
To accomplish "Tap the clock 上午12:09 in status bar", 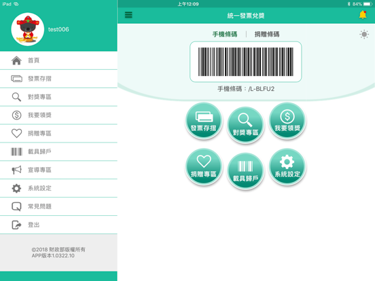I will 188,4.
